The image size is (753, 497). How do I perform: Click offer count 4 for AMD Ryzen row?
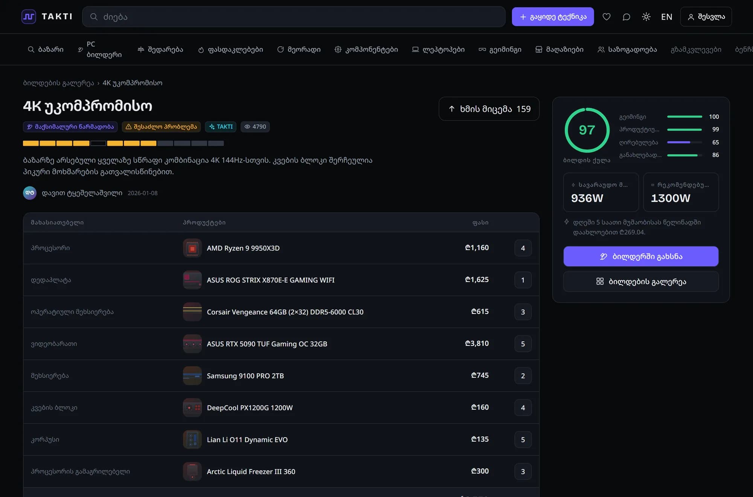tap(523, 248)
